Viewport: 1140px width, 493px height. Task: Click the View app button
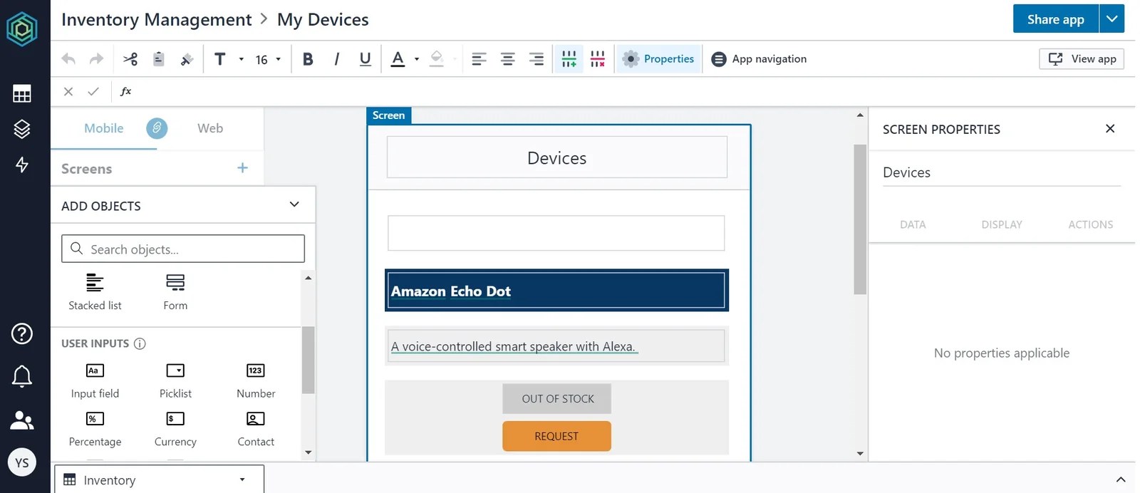(x=1082, y=59)
